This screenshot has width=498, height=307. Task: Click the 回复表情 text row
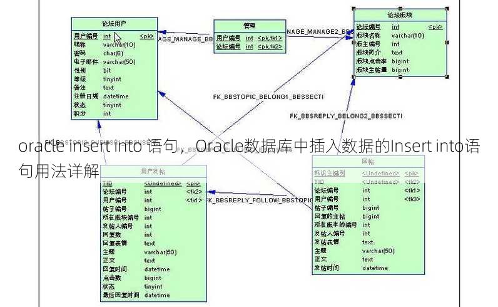(129, 243)
